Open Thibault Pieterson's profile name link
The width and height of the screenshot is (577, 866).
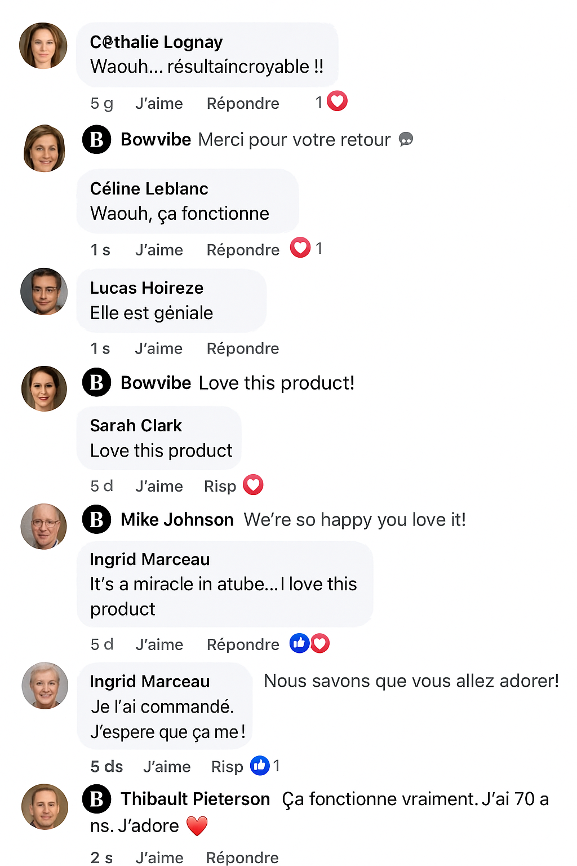coord(195,799)
